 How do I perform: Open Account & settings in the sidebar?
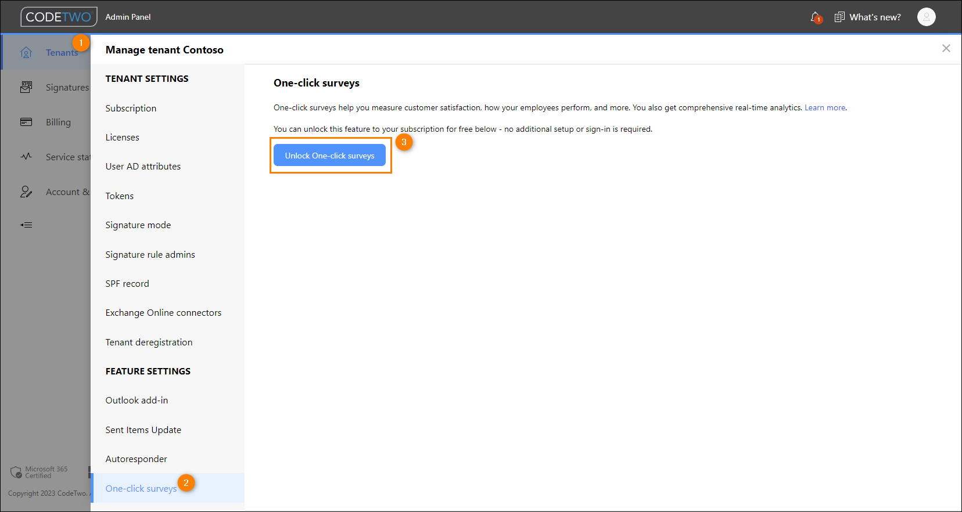(x=68, y=192)
